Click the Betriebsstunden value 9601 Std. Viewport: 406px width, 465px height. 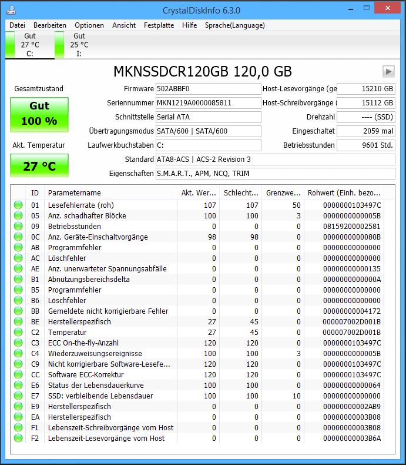pyautogui.click(x=366, y=145)
